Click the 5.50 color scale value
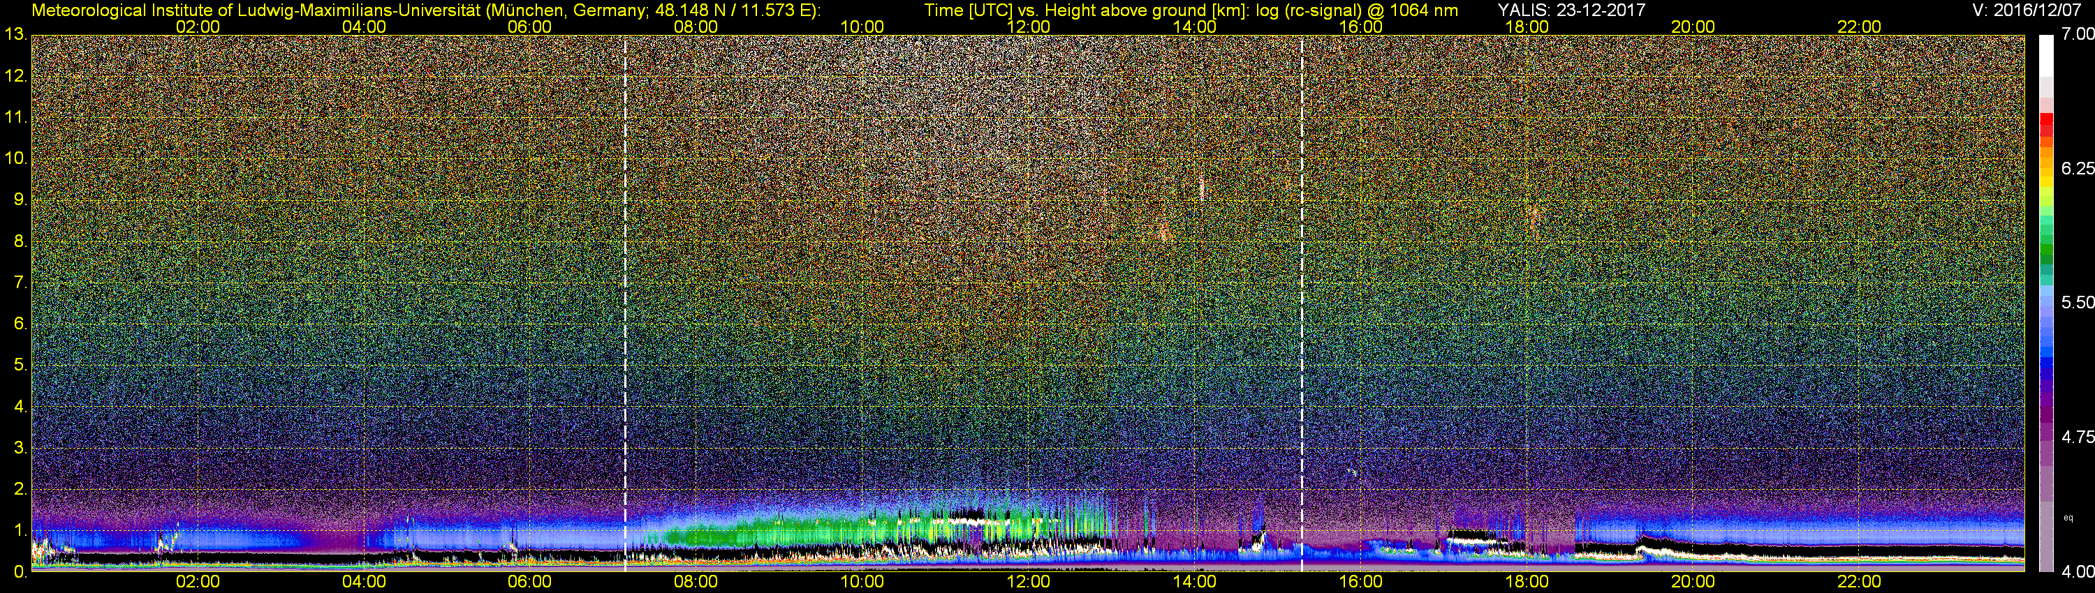 pyautogui.click(x=2077, y=302)
